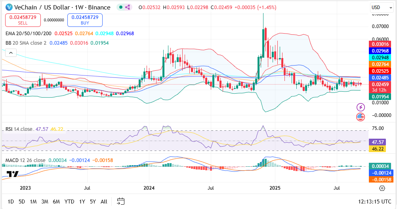The height and width of the screenshot is (209, 397).
Task: Click the 1W interval label in header
Action: (x=79, y=8)
